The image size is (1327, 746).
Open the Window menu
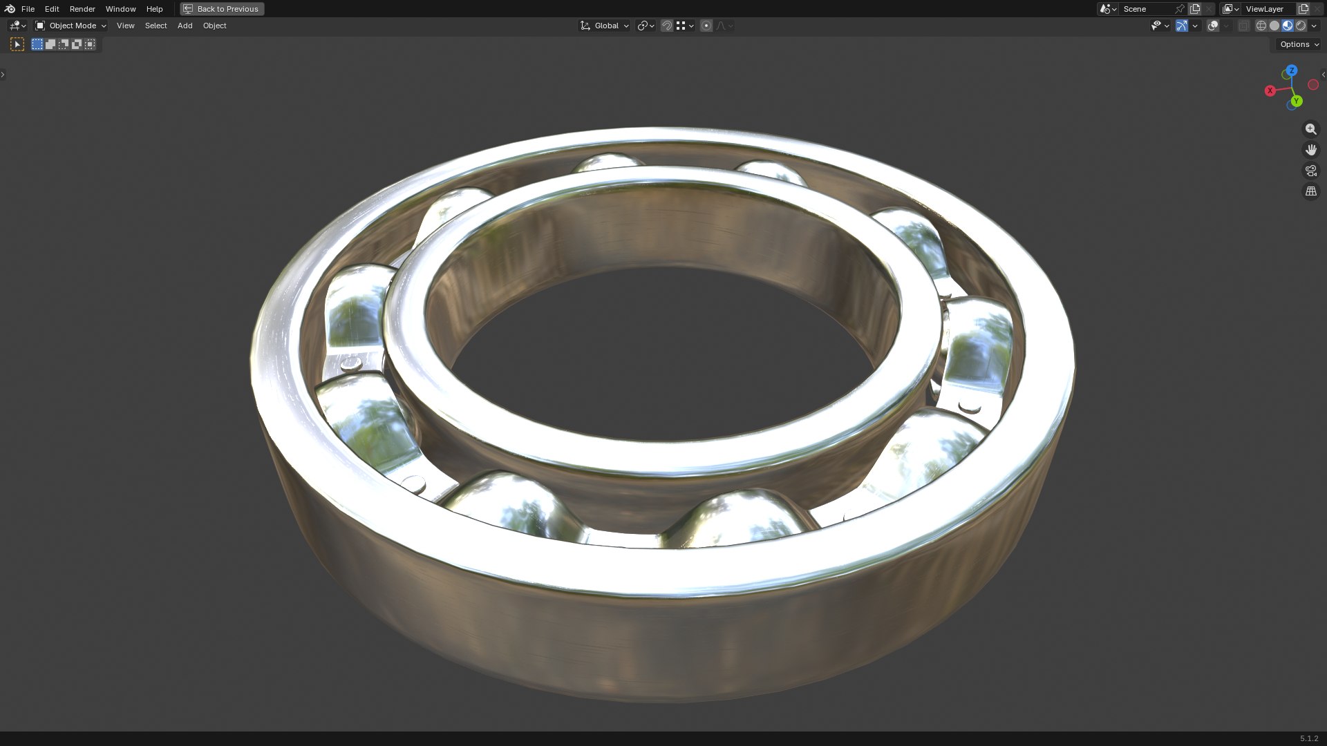pyautogui.click(x=120, y=9)
